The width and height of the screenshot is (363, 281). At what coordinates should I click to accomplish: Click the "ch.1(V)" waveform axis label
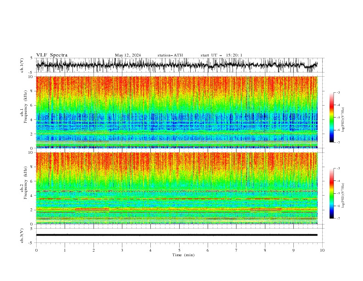pyautogui.click(x=22, y=65)
